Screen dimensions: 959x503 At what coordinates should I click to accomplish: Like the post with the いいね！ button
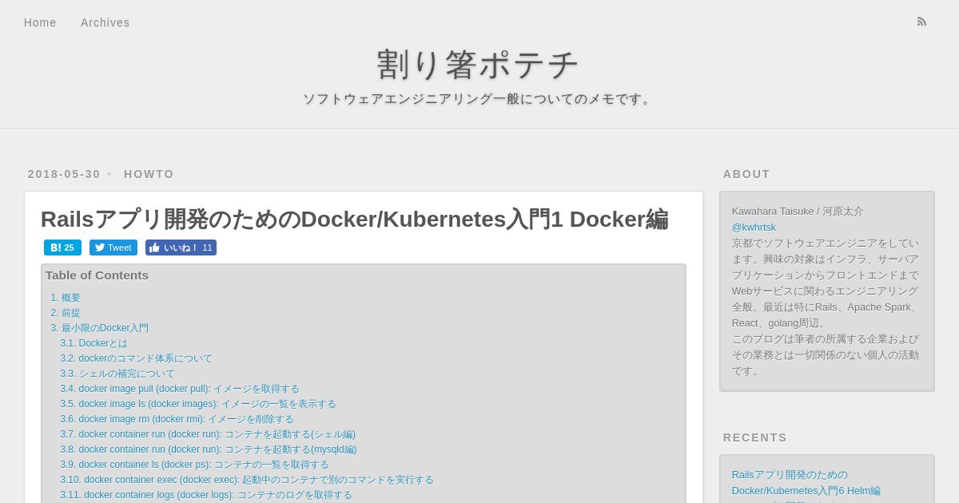click(181, 248)
